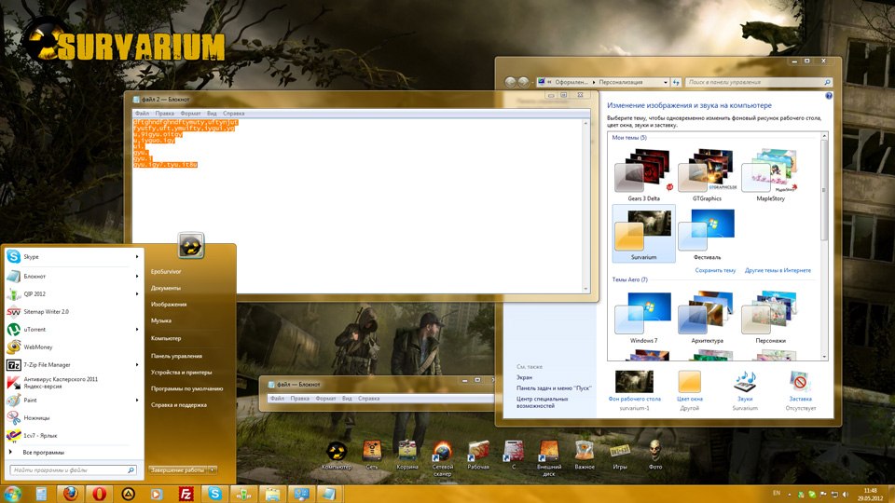
Task: Start Sitemap Writer 2.0
Action: point(73,311)
